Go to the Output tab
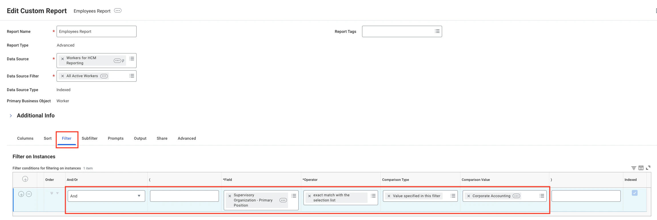The height and width of the screenshot is (220, 657). 140,138
